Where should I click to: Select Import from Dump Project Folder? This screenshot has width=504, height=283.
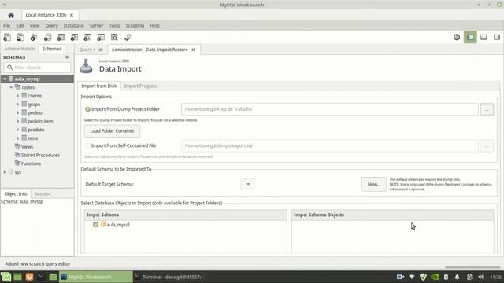(87, 109)
